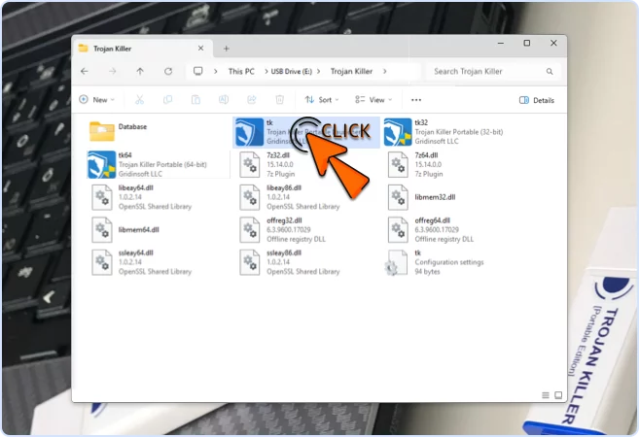The height and width of the screenshot is (437, 639).
Task: Click the tk32 file name text
Action: coord(421,122)
